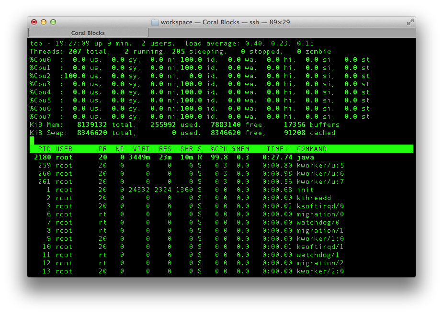Screen dimensions: 443x315
Task: Zoom the window using green button
Action: (x=53, y=22)
